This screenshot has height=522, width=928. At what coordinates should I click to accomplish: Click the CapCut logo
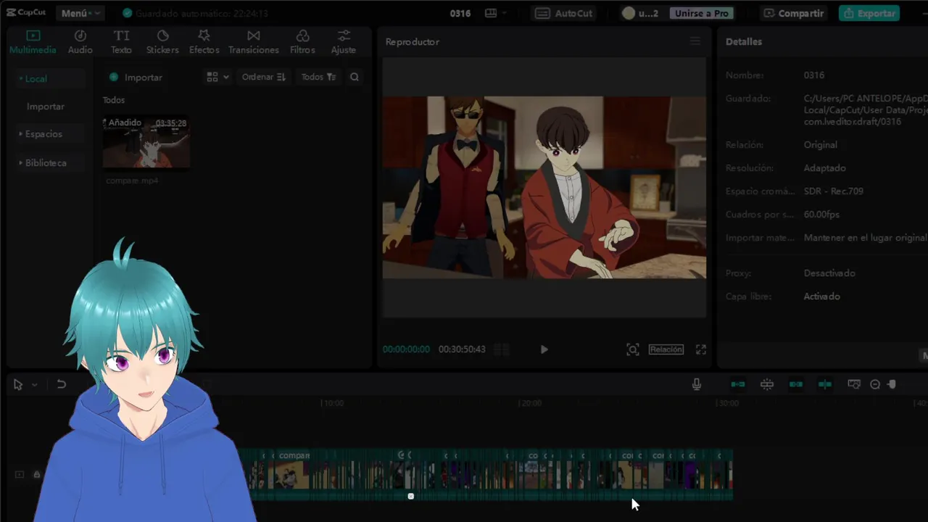pos(26,12)
